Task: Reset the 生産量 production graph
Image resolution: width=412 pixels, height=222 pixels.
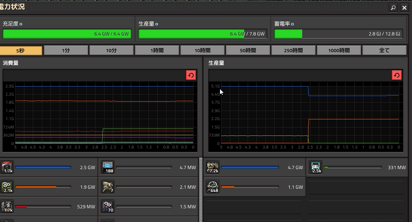Action: coord(397,75)
